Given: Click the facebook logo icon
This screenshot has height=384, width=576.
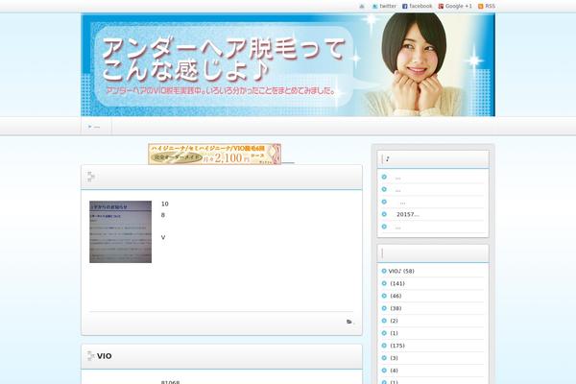Looking at the screenshot, I should coord(405,7).
